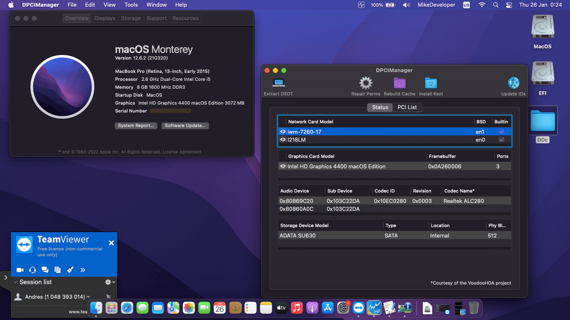
Task: Click the TeamViewer whiteboard brush icon
Action: coord(70,270)
